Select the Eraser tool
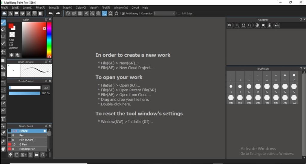Image resolution: width=306 pixels, height=164 pixels. click(3, 29)
